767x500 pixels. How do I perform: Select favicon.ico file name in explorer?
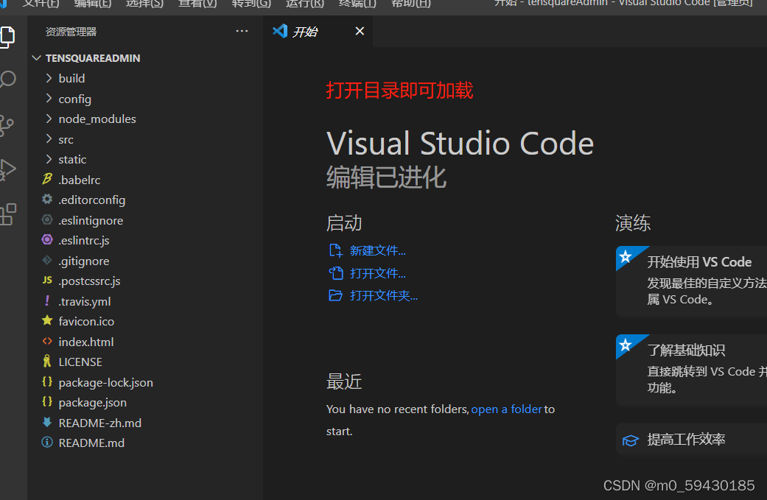pyautogui.click(x=86, y=321)
